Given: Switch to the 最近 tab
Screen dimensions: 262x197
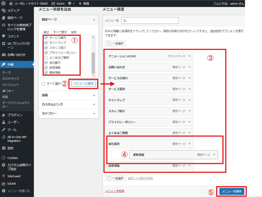Looking at the screenshot, I should click(46, 32).
